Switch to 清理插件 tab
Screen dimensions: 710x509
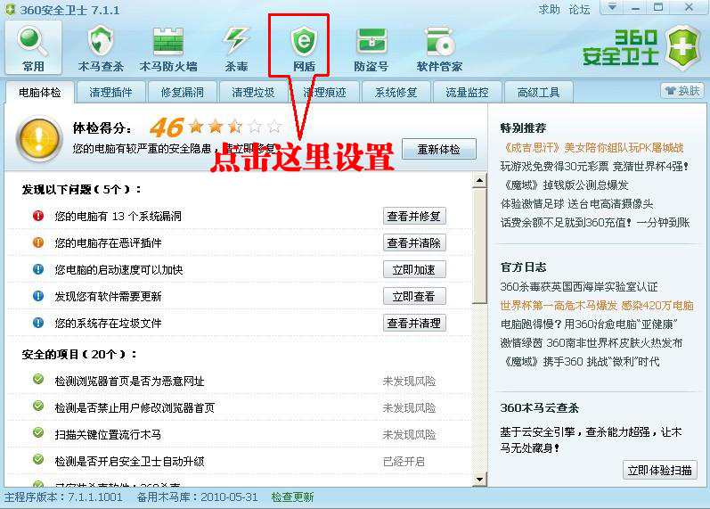click(x=110, y=93)
